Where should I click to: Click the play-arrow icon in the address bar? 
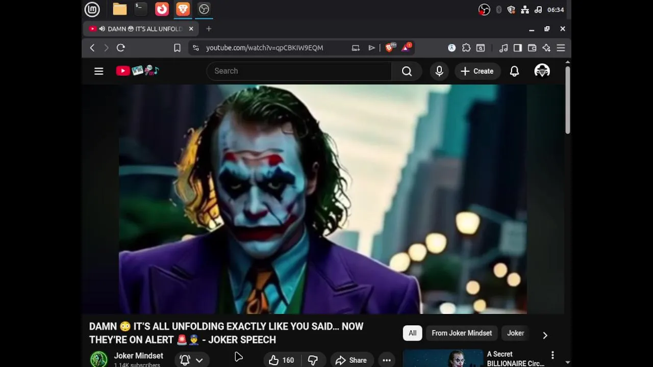pyautogui.click(x=371, y=48)
